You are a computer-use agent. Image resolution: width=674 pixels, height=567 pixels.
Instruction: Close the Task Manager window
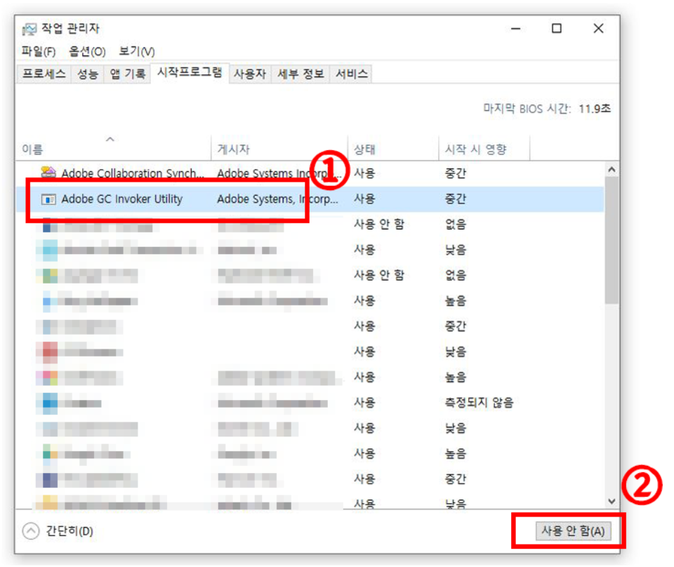click(x=598, y=29)
